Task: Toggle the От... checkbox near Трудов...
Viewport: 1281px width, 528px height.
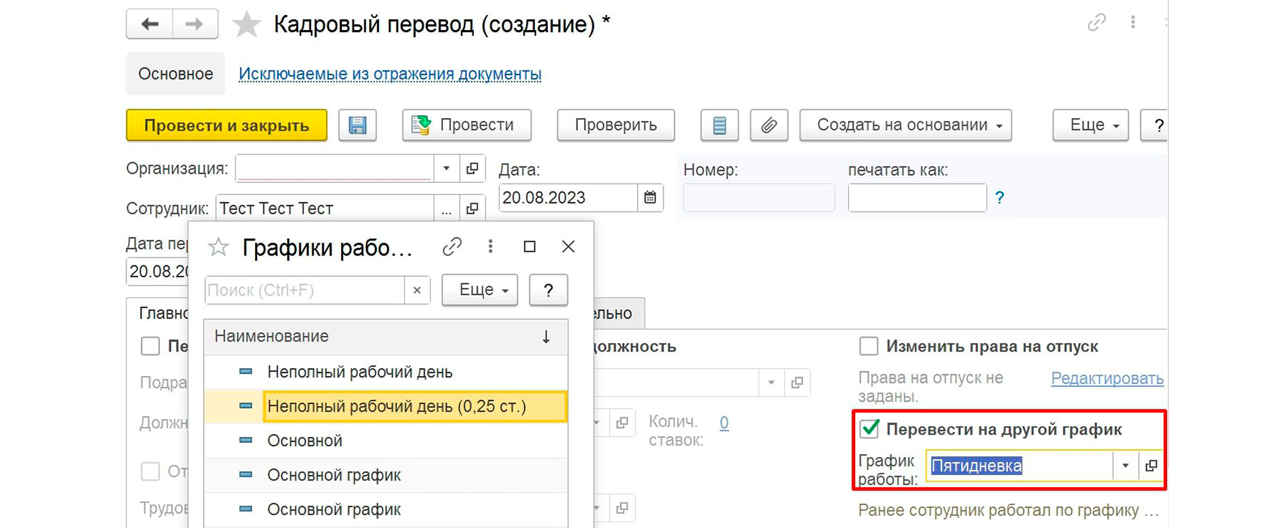Action: 150,471
